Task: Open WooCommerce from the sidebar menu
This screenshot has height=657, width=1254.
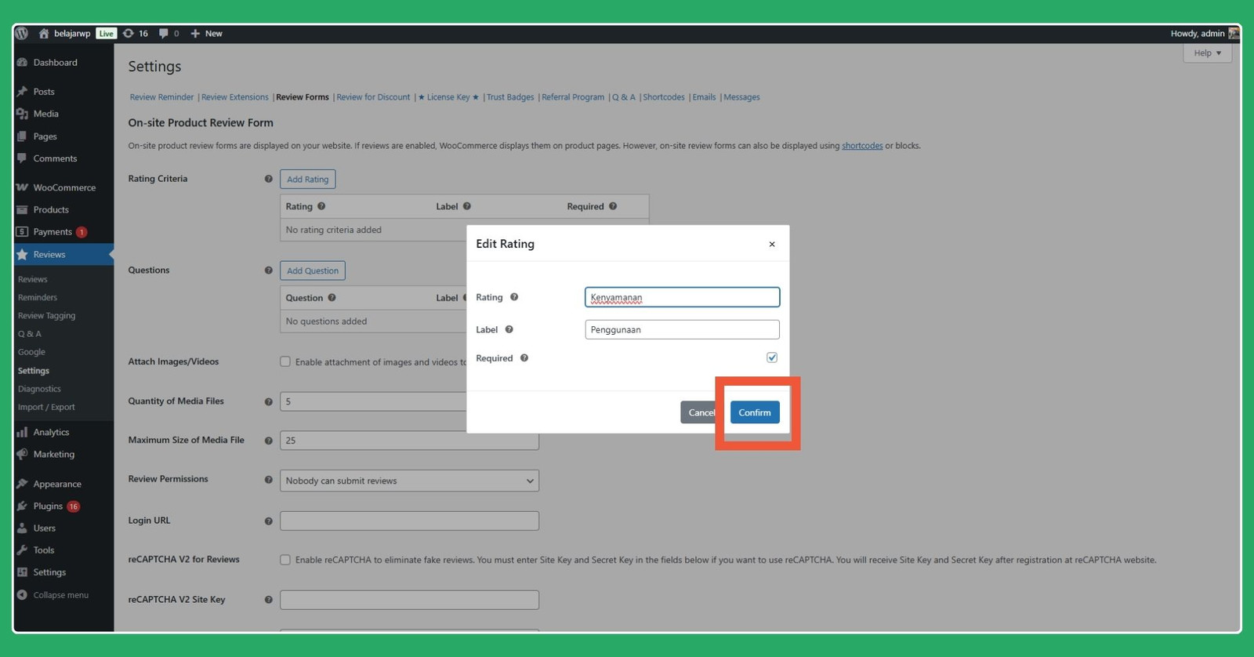Action: tap(63, 187)
